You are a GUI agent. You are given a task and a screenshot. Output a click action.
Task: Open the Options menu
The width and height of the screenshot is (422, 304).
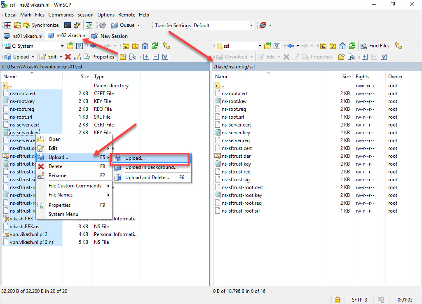tap(106, 15)
